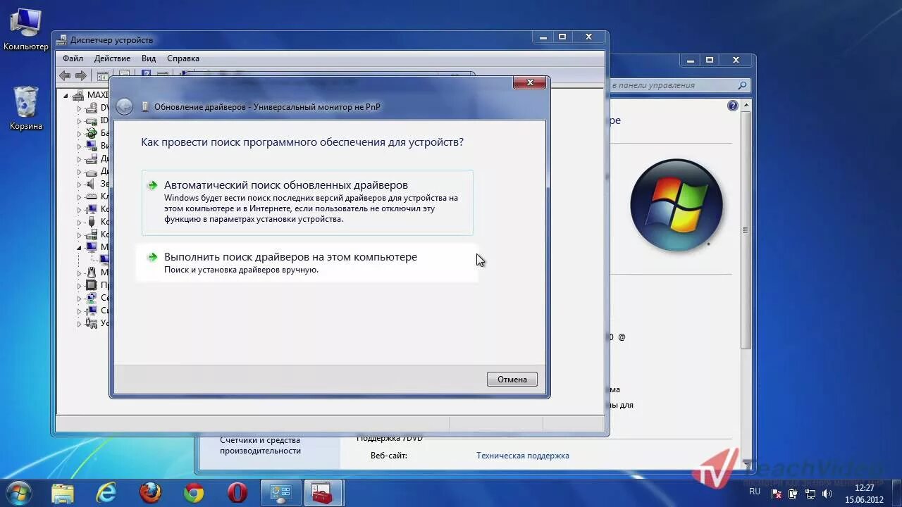Expand the Ба batteries node

coord(80,133)
